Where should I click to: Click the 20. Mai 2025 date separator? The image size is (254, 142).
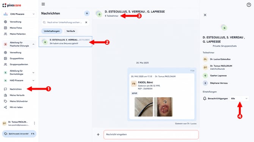tap(142, 63)
